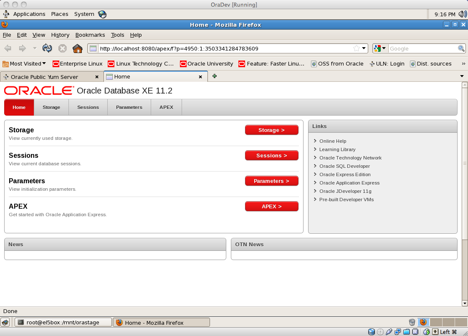Image resolution: width=468 pixels, height=336 pixels.
Task: Switch to the Sessions navigation tab
Action: [88, 107]
